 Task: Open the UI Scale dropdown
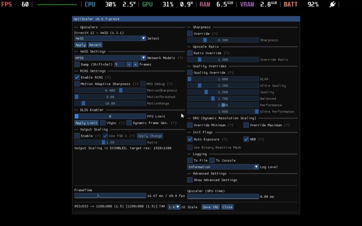click(x=174, y=207)
